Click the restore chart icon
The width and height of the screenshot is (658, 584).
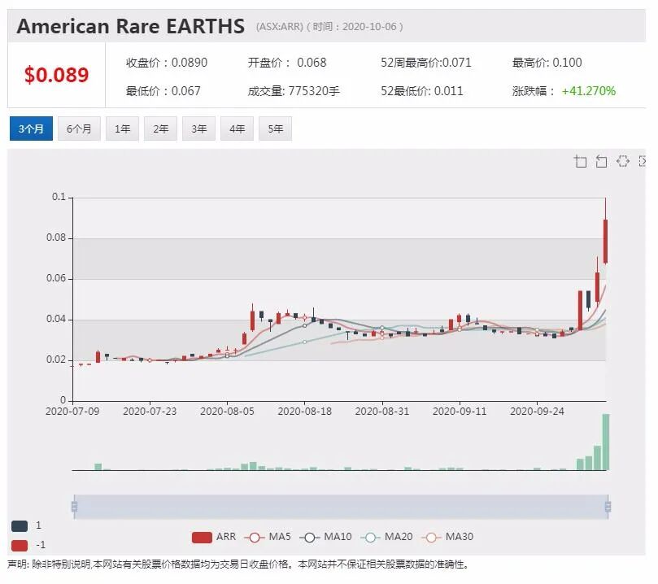point(623,161)
